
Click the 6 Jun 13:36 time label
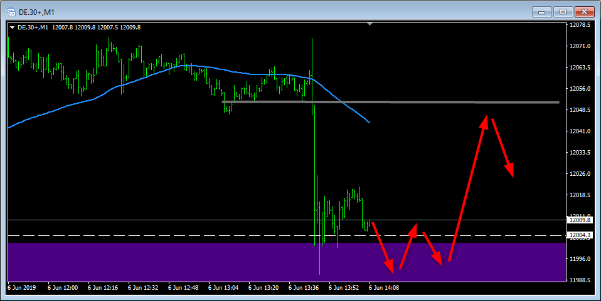coord(304,288)
